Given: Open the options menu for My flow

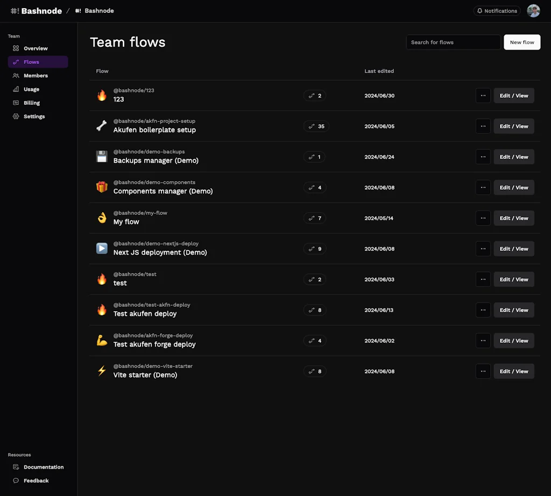Looking at the screenshot, I should pos(483,218).
